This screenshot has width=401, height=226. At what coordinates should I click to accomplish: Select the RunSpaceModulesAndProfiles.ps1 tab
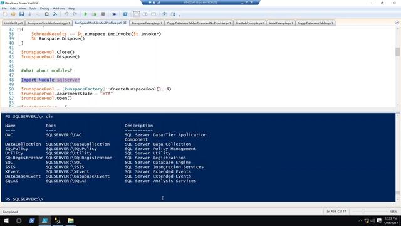coord(98,23)
